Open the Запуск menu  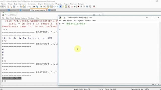point(66,4)
